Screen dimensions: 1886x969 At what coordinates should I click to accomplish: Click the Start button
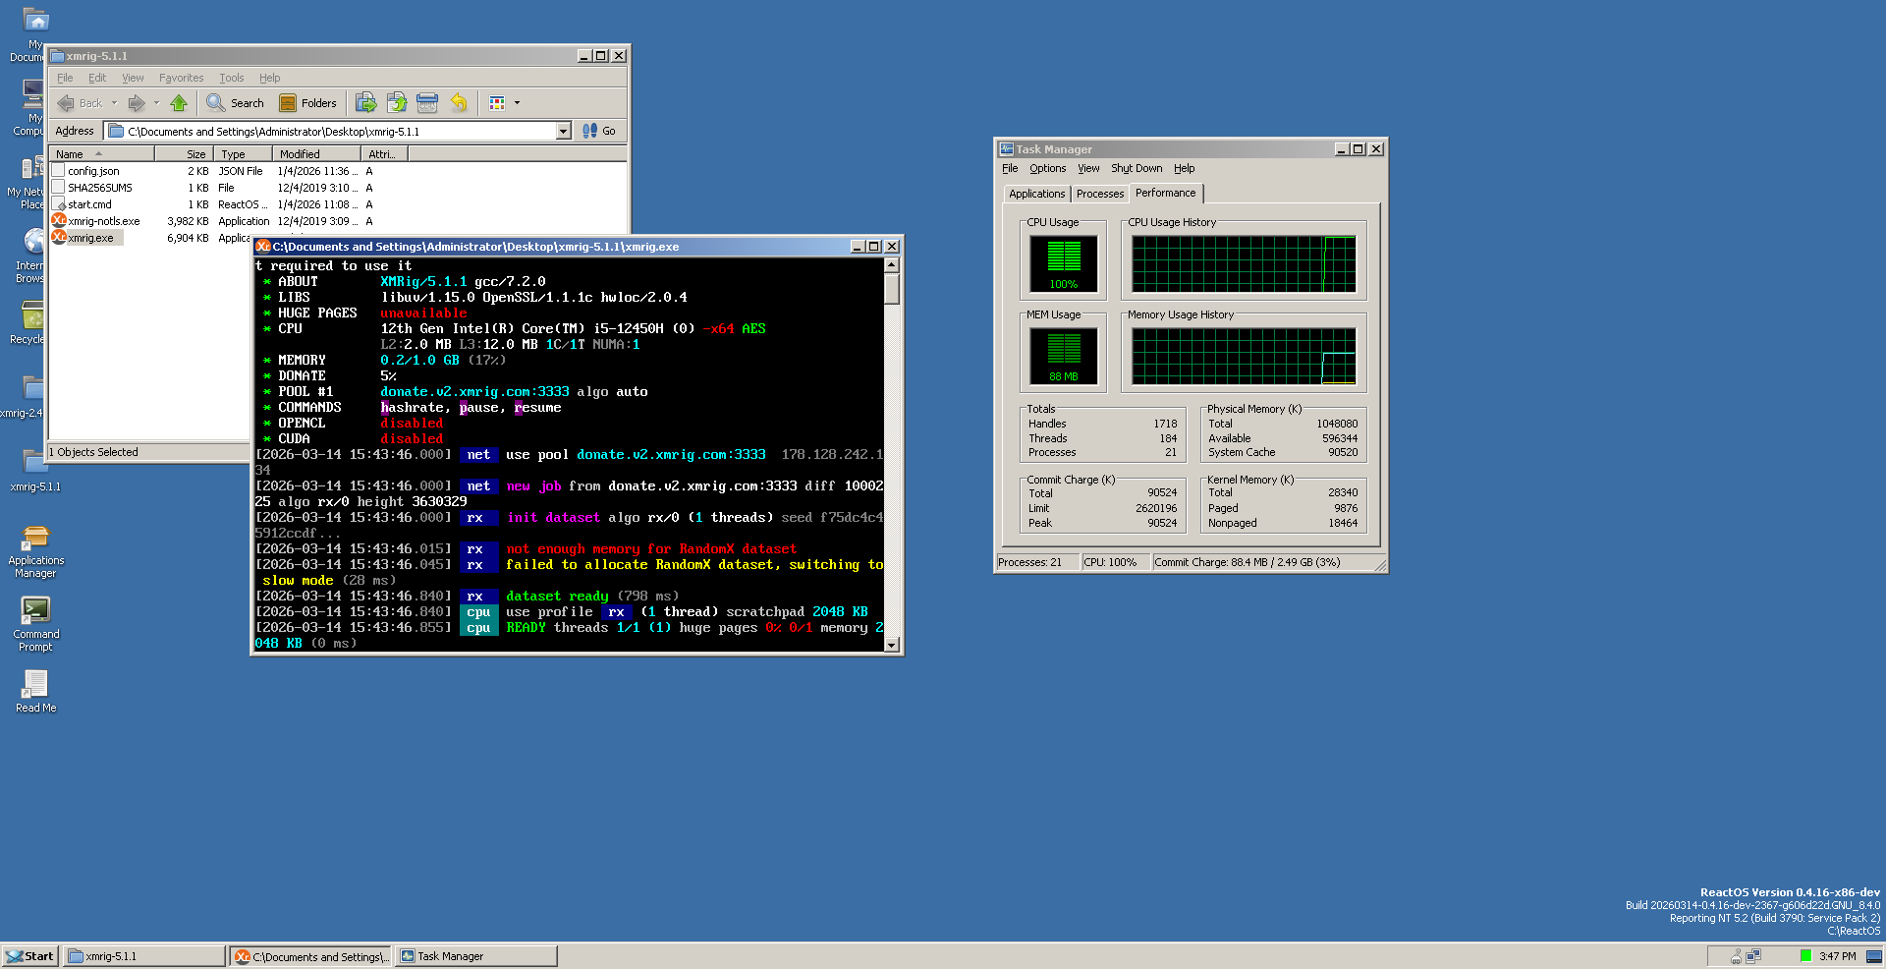[x=29, y=956]
